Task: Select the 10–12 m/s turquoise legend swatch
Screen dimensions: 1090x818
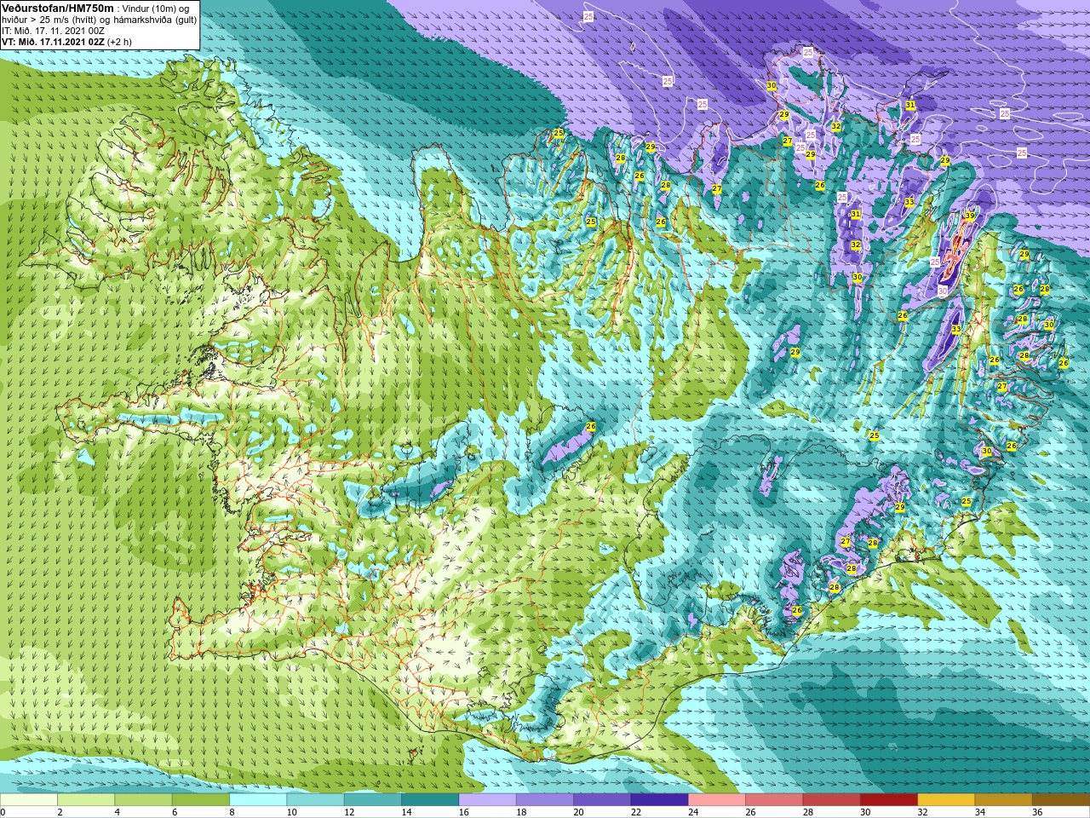Action: pos(315,800)
